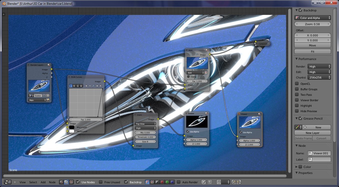Enable the Free Unused checkbox

(101, 182)
